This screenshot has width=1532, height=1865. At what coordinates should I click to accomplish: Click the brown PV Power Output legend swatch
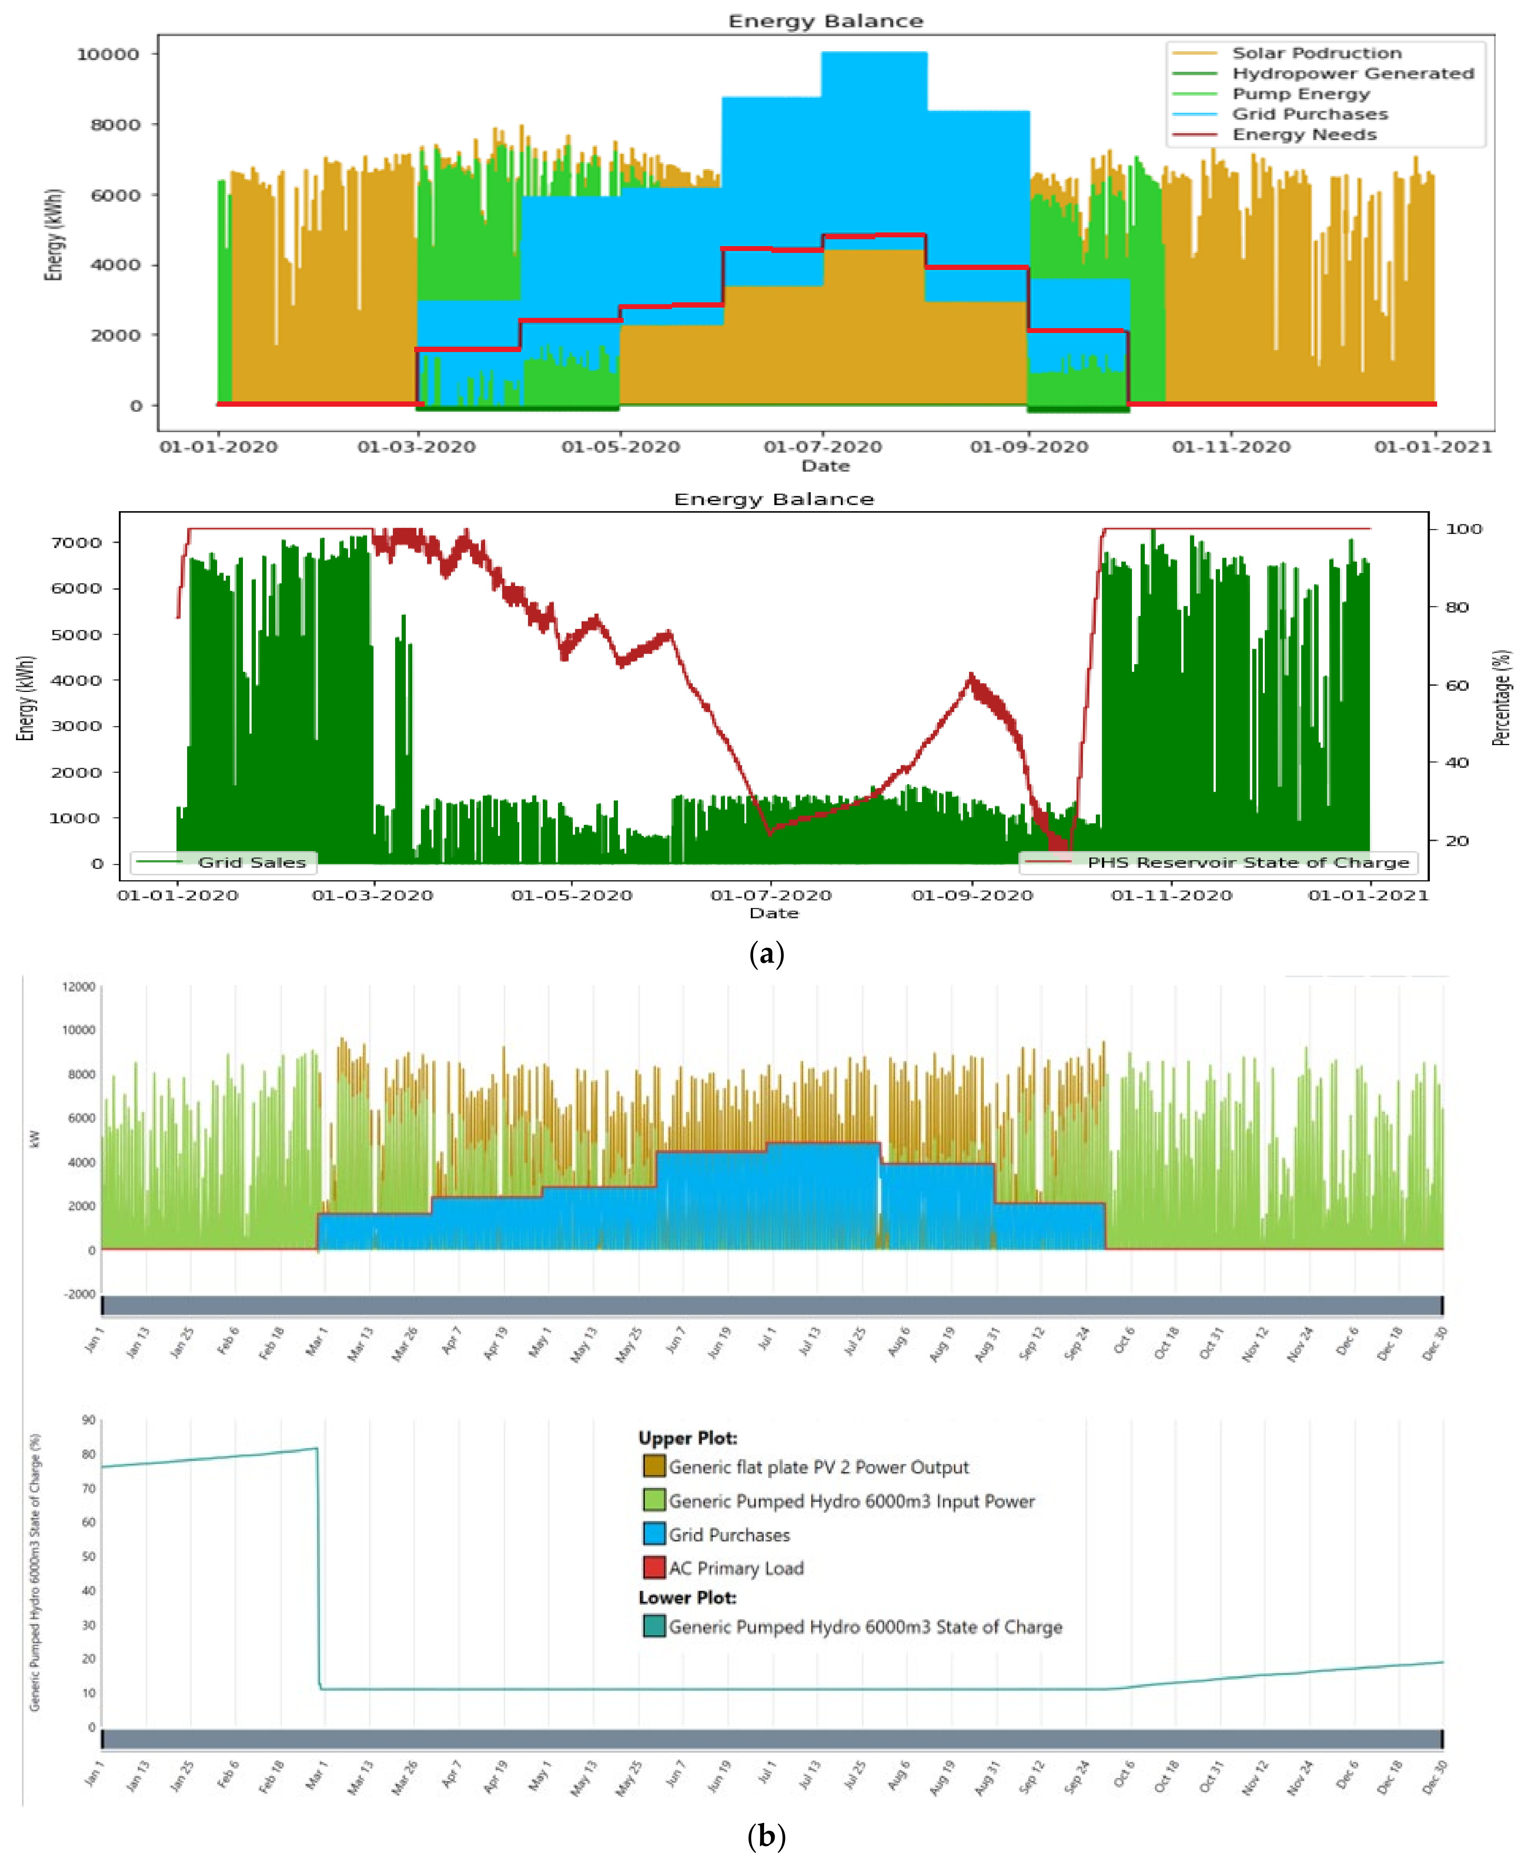click(x=654, y=1466)
